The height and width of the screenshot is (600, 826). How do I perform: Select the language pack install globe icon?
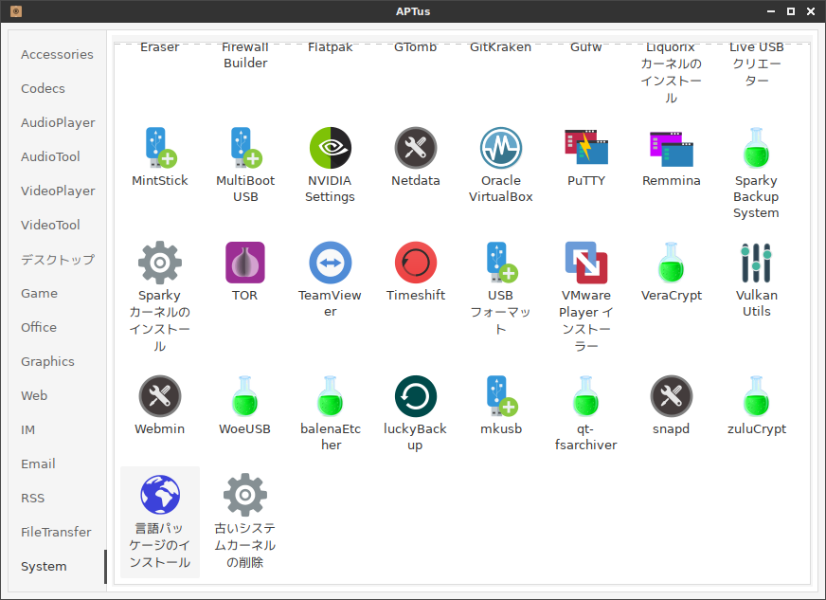[x=160, y=494]
